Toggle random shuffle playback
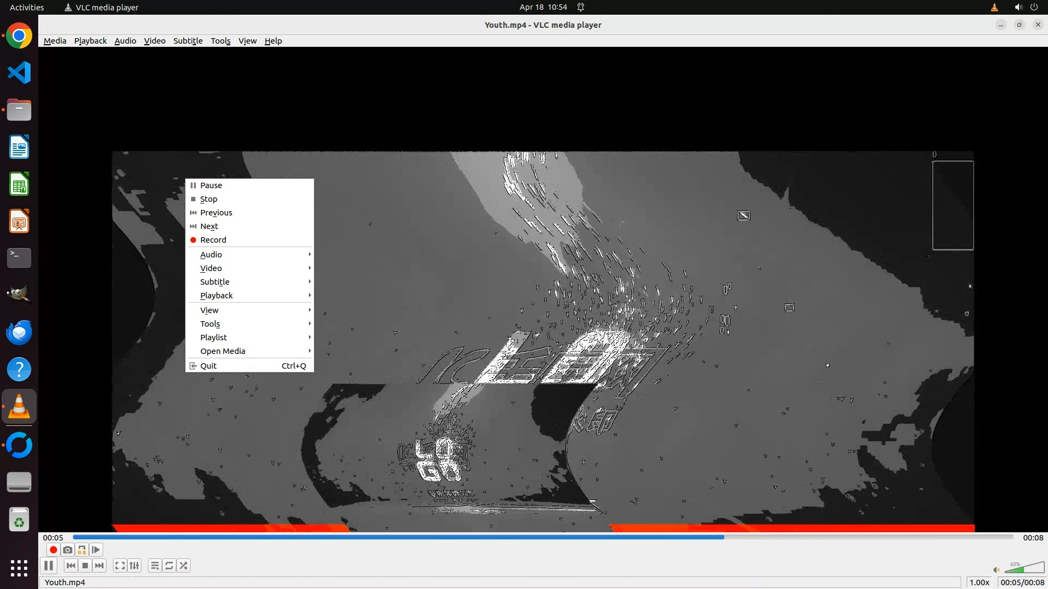1048x589 pixels. click(183, 566)
